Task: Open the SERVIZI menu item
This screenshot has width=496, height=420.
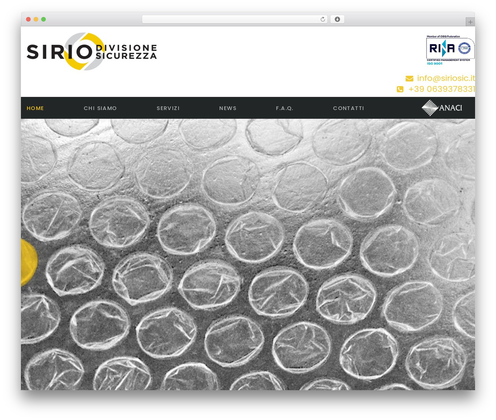Action: tap(168, 108)
